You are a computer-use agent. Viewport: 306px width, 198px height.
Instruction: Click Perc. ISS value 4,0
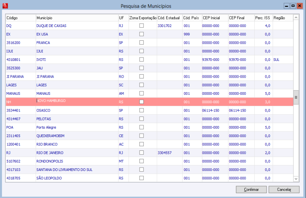267,26
